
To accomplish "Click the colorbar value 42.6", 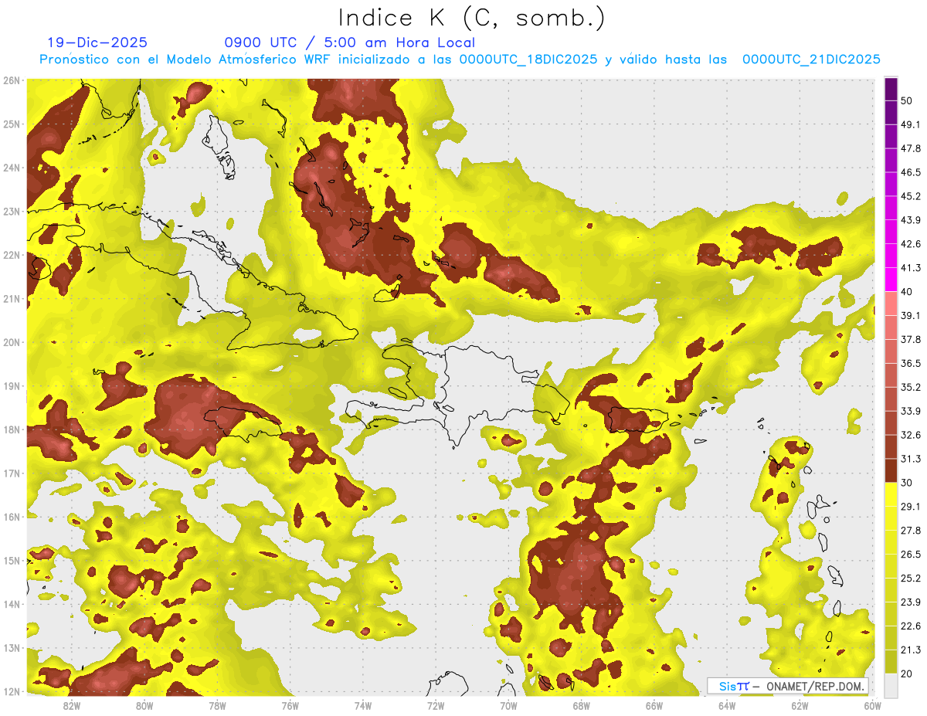I will [910, 244].
